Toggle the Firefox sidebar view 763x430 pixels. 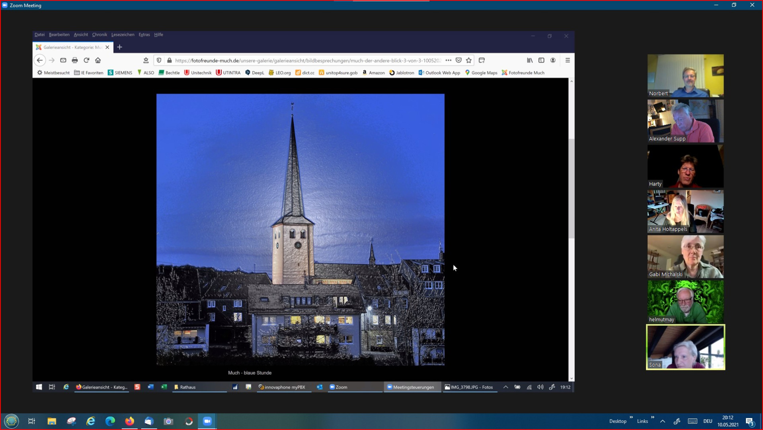pyautogui.click(x=541, y=60)
